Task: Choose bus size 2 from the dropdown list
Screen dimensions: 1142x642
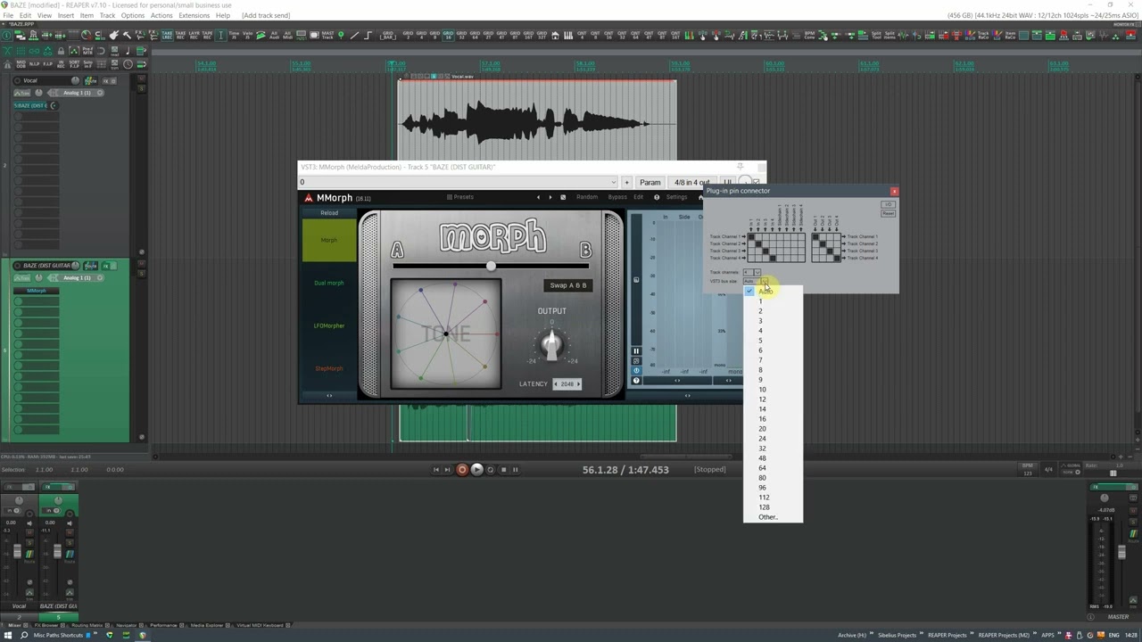Action: click(x=773, y=311)
